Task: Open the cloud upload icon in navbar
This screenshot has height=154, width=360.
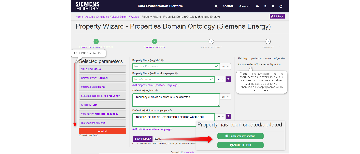Action: 257,6
